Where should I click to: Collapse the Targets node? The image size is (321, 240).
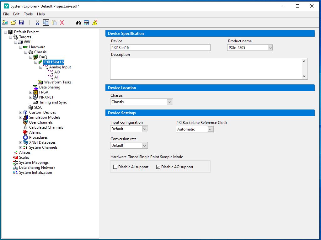click(x=10, y=37)
